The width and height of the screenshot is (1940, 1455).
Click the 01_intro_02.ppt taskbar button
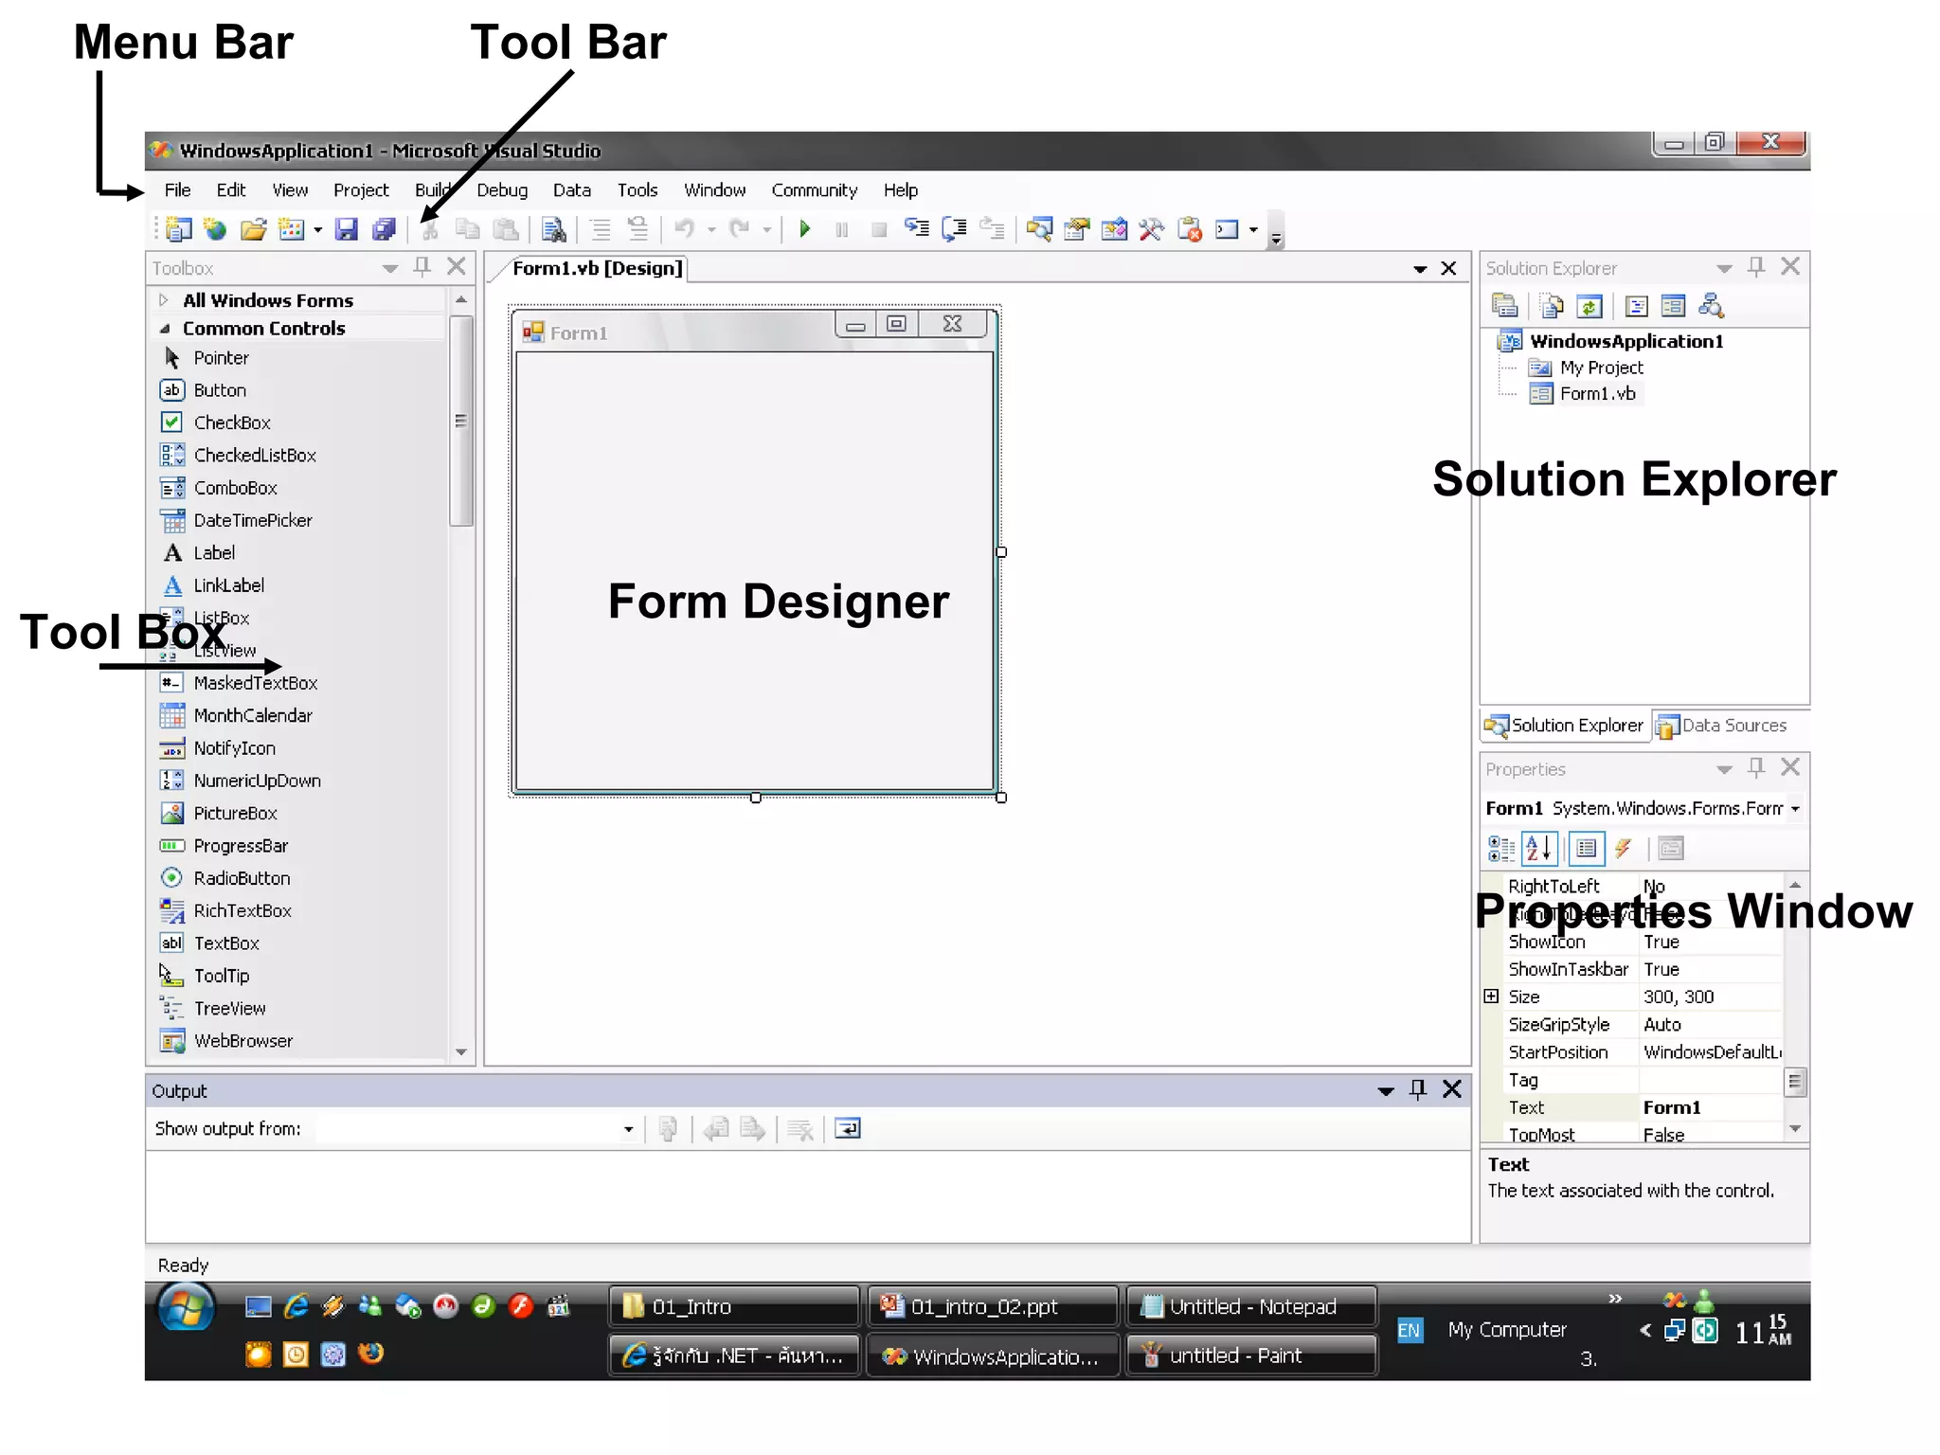(992, 1306)
